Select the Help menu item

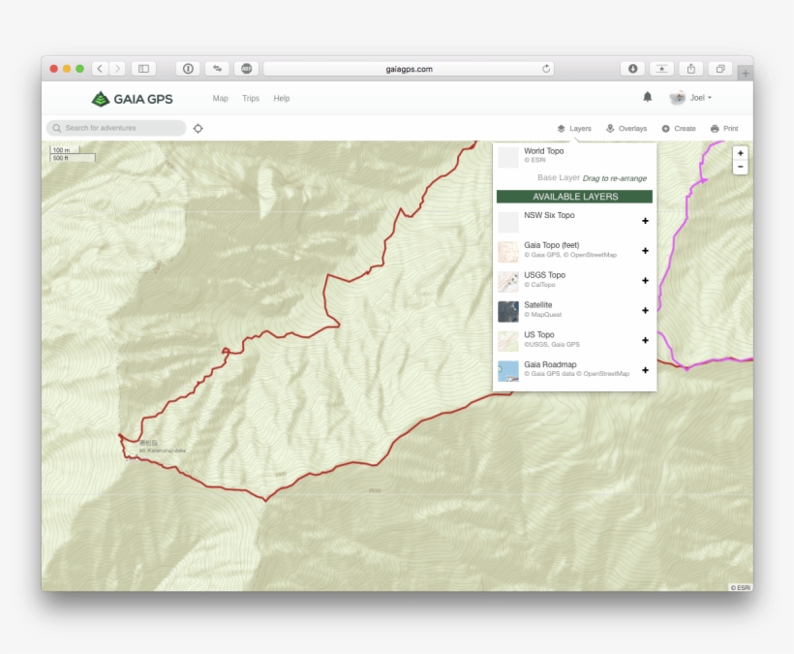(281, 98)
